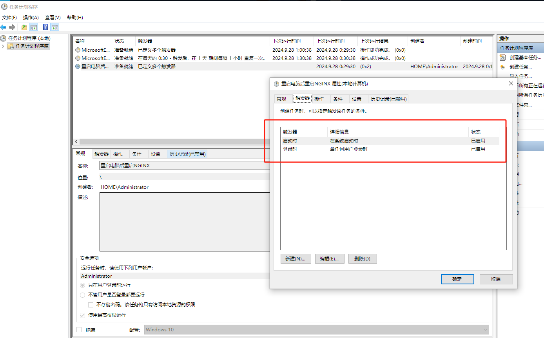The height and width of the screenshot is (338, 544).
Task: Select the 登录时 trigger row
Action: click(x=290, y=149)
